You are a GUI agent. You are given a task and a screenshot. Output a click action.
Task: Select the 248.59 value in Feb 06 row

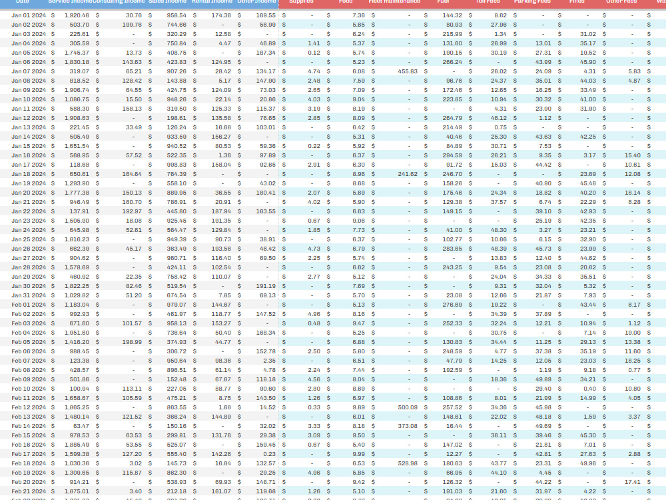pyautogui.click(x=452, y=352)
